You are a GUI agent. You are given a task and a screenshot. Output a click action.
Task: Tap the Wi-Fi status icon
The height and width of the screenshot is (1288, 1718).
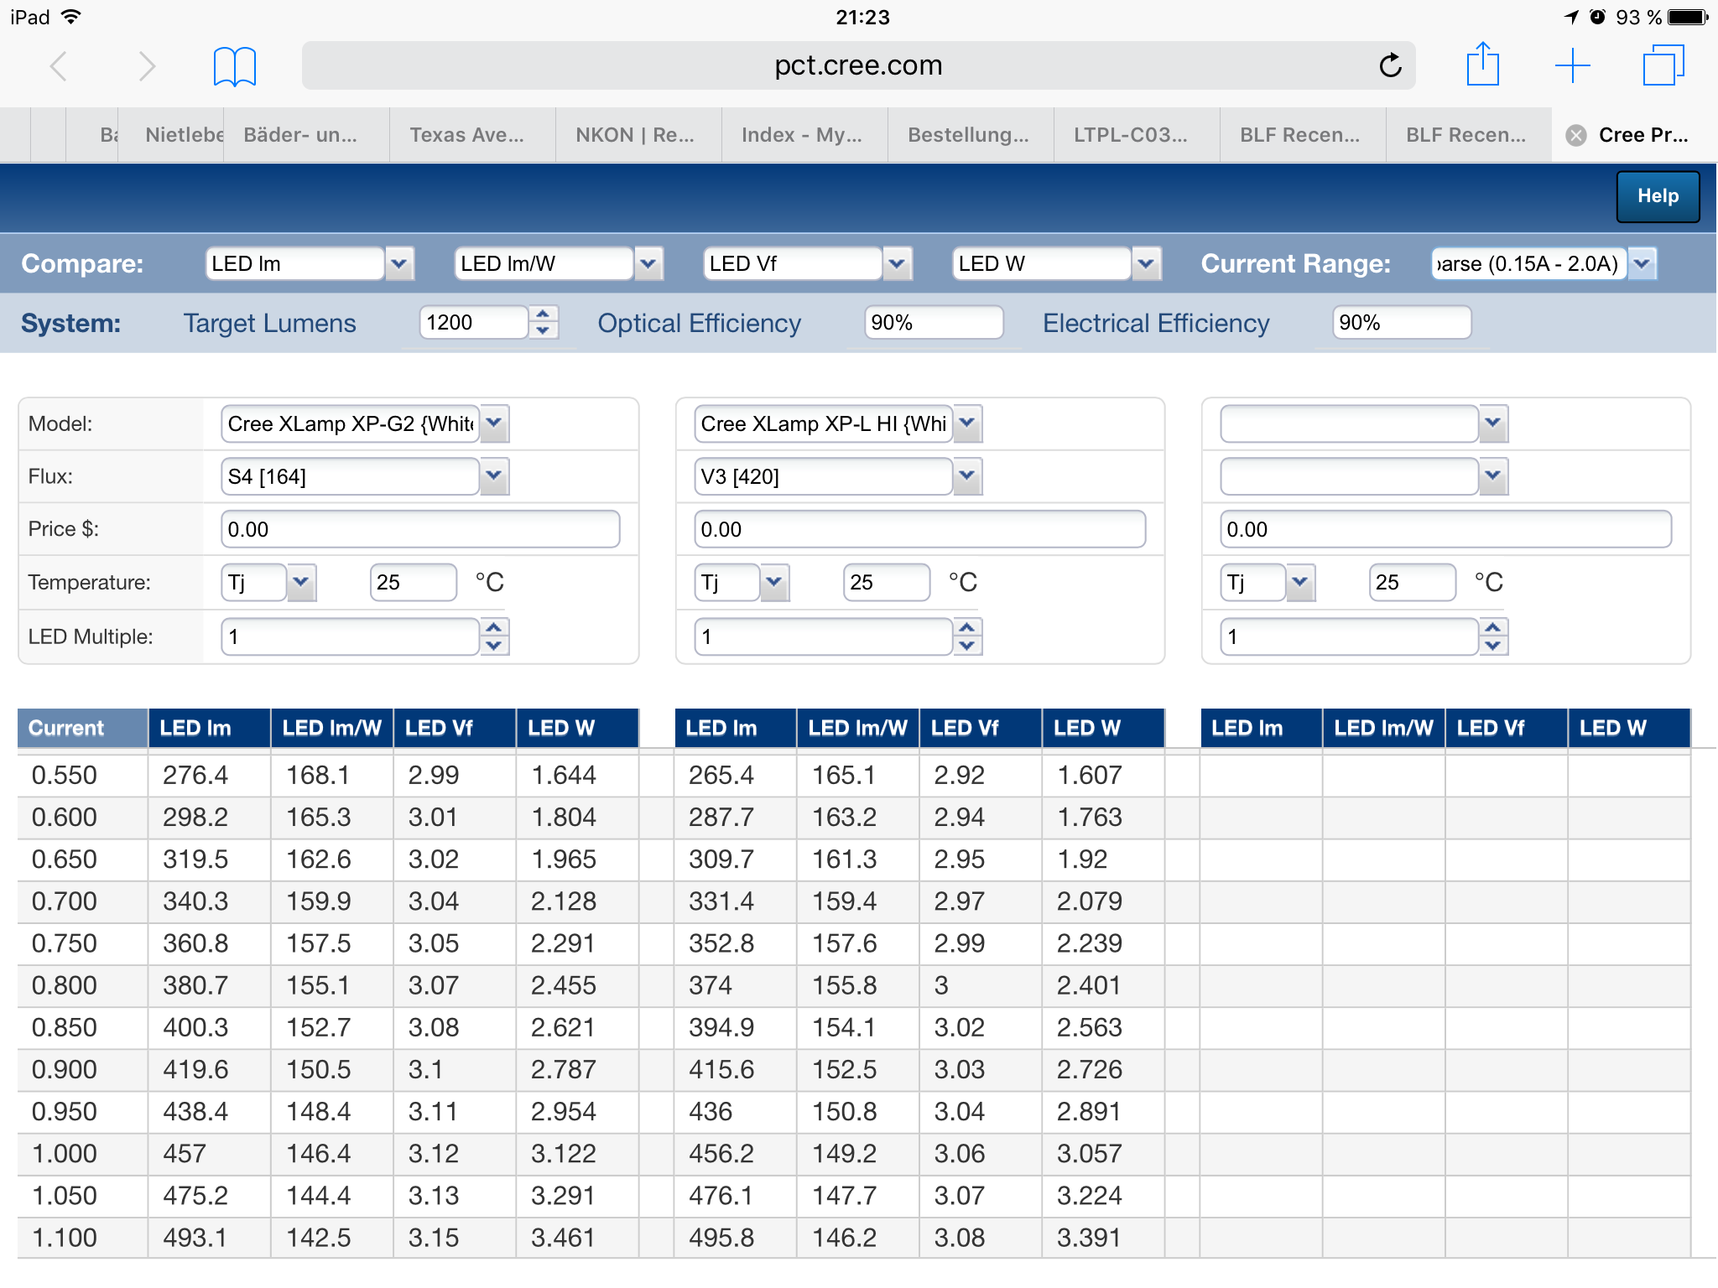coord(71,17)
